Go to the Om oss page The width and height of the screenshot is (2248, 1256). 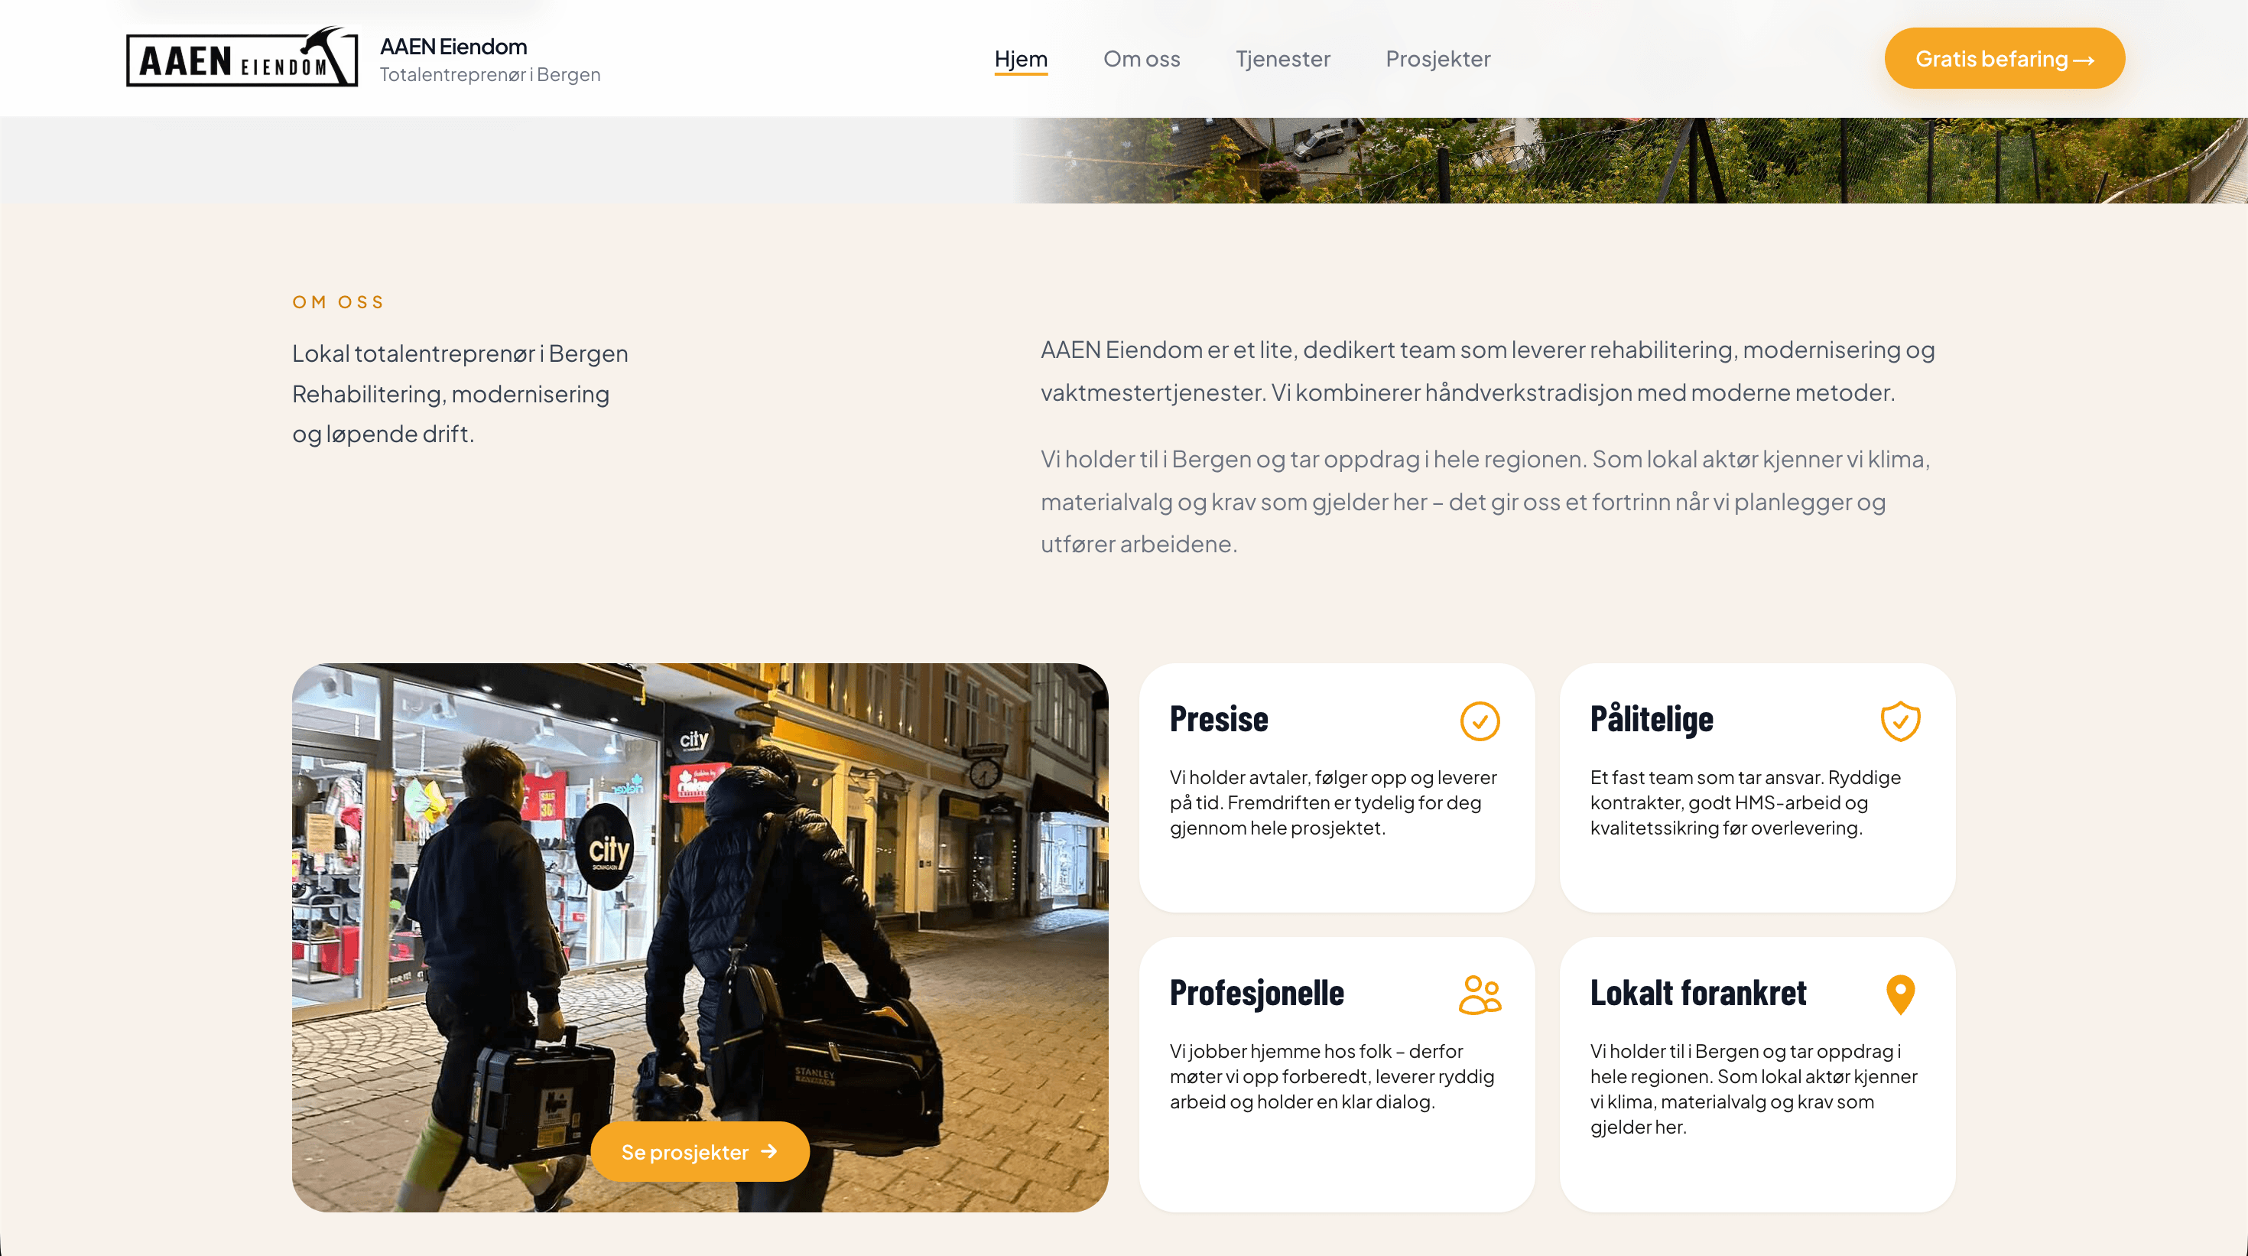[1142, 58]
